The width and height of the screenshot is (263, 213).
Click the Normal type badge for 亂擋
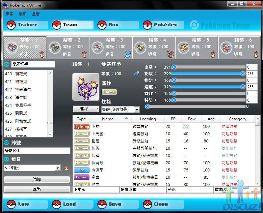pyautogui.click(x=82, y=141)
